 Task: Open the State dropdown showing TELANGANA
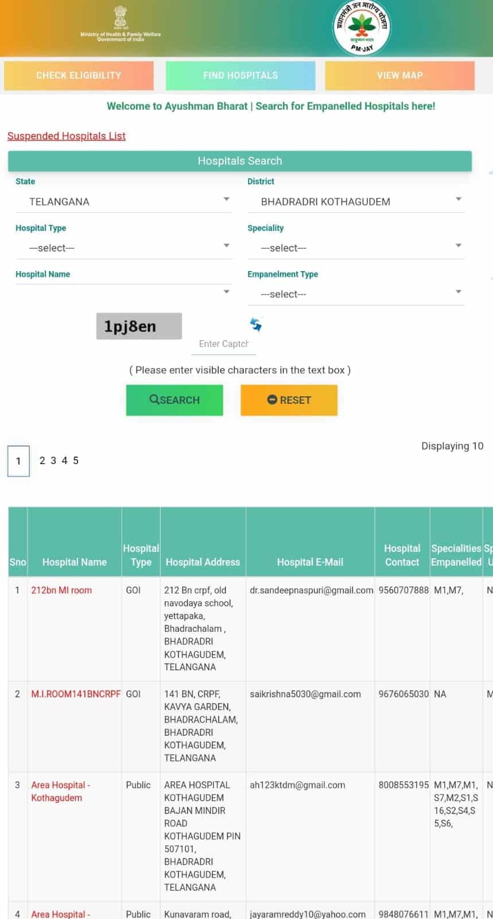(x=123, y=202)
